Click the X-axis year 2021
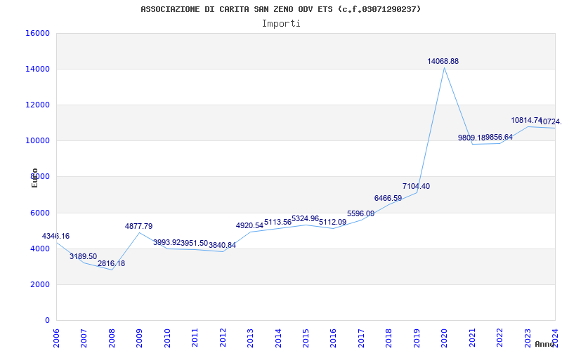This screenshot has height=351, width=562. click(x=472, y=337)
